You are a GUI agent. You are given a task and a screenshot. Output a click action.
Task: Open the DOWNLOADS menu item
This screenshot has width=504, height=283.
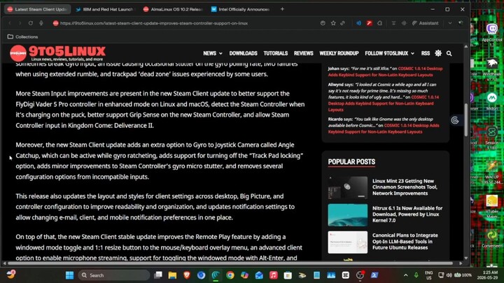tap(243, 53)
